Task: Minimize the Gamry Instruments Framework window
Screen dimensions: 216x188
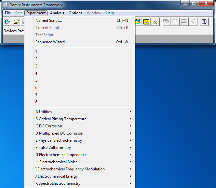Action: tap(185, 4)
